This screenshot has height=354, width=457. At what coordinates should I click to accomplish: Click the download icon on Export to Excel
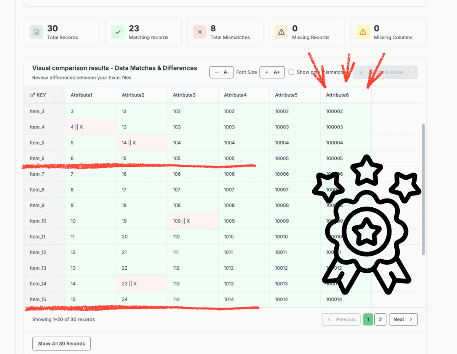tap(360, 72)
